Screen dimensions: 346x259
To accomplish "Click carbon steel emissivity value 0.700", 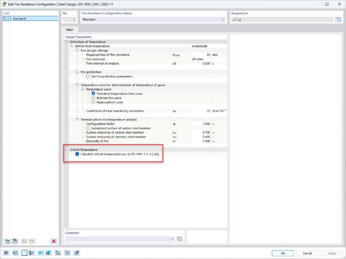I will (201, 133).
